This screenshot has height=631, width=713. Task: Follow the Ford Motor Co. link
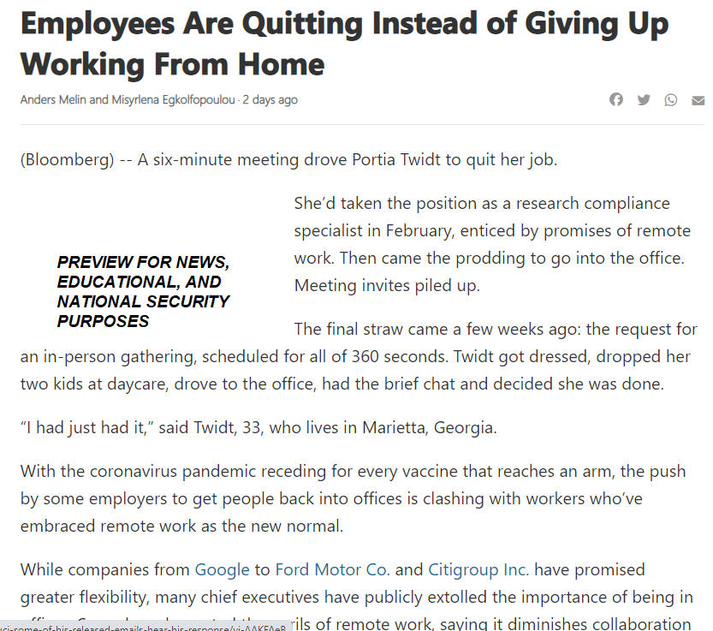tap(330, 569)
